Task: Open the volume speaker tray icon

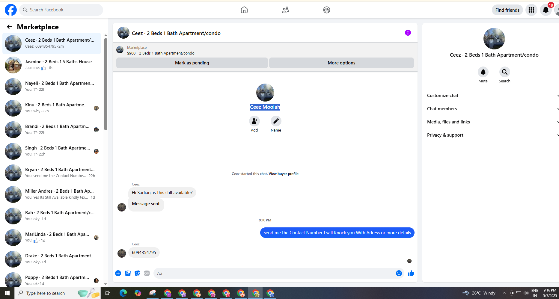Action: [x=526, y=293]
